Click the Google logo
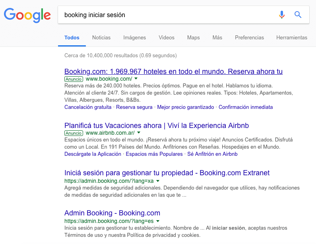Image resolution: width=316 pixels, height=244 pixels. pos(27,15)
